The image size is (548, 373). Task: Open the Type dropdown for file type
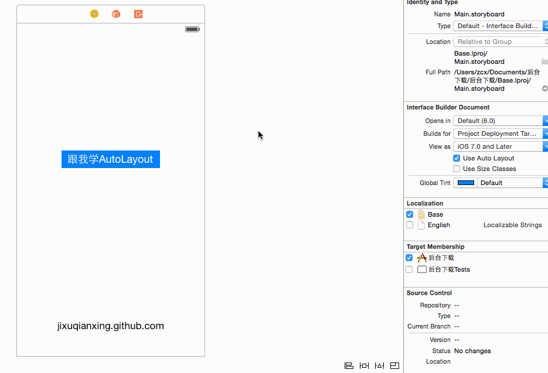(500, 26)
